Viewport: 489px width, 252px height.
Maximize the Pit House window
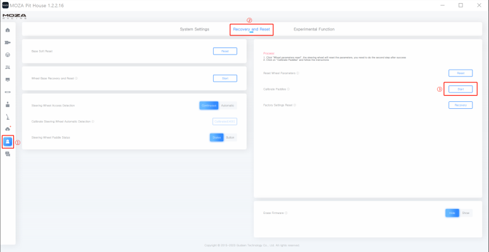click(461, 5)
